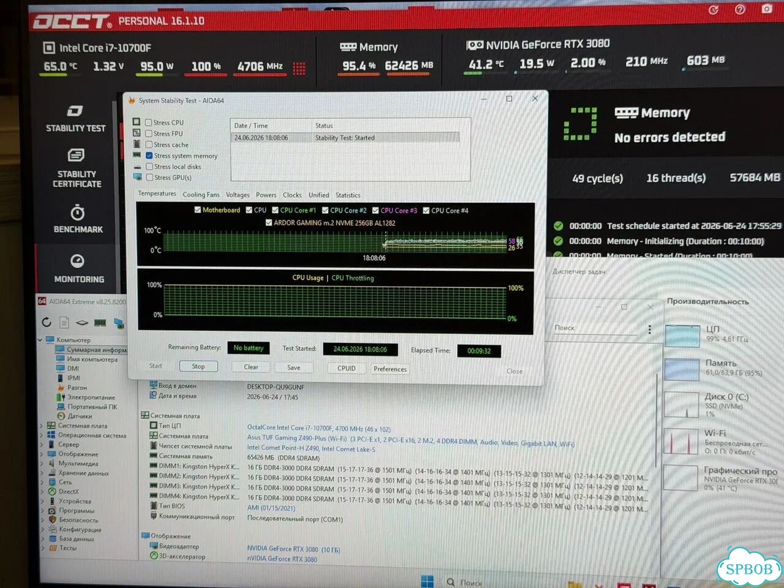Expand the Сеть tree node
This screenshot has height=588, width=784.
click(x=41, y=482)
